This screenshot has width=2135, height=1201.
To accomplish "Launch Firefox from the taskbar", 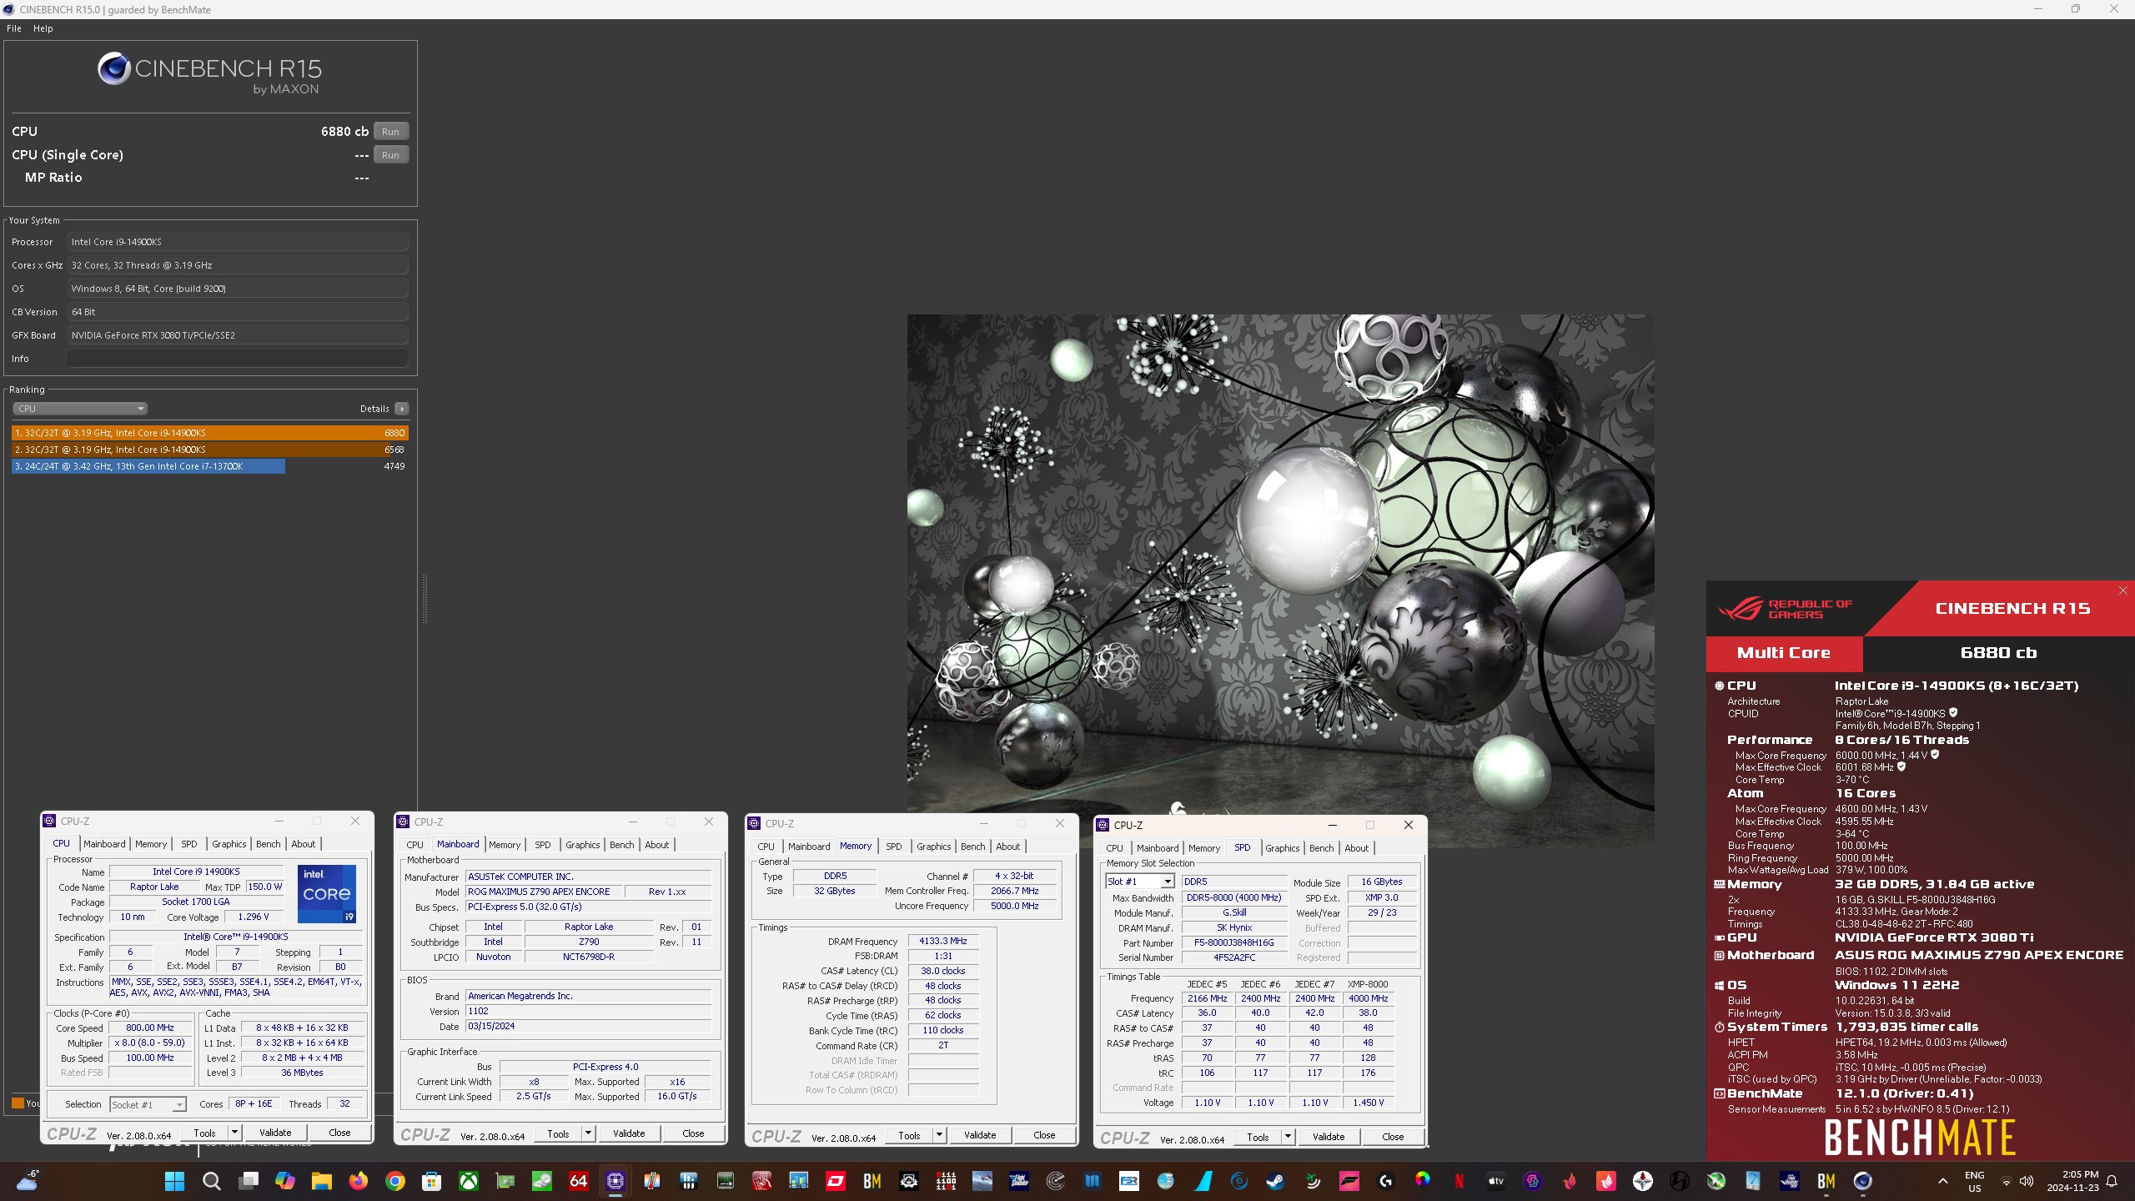I will (359, 1181).
